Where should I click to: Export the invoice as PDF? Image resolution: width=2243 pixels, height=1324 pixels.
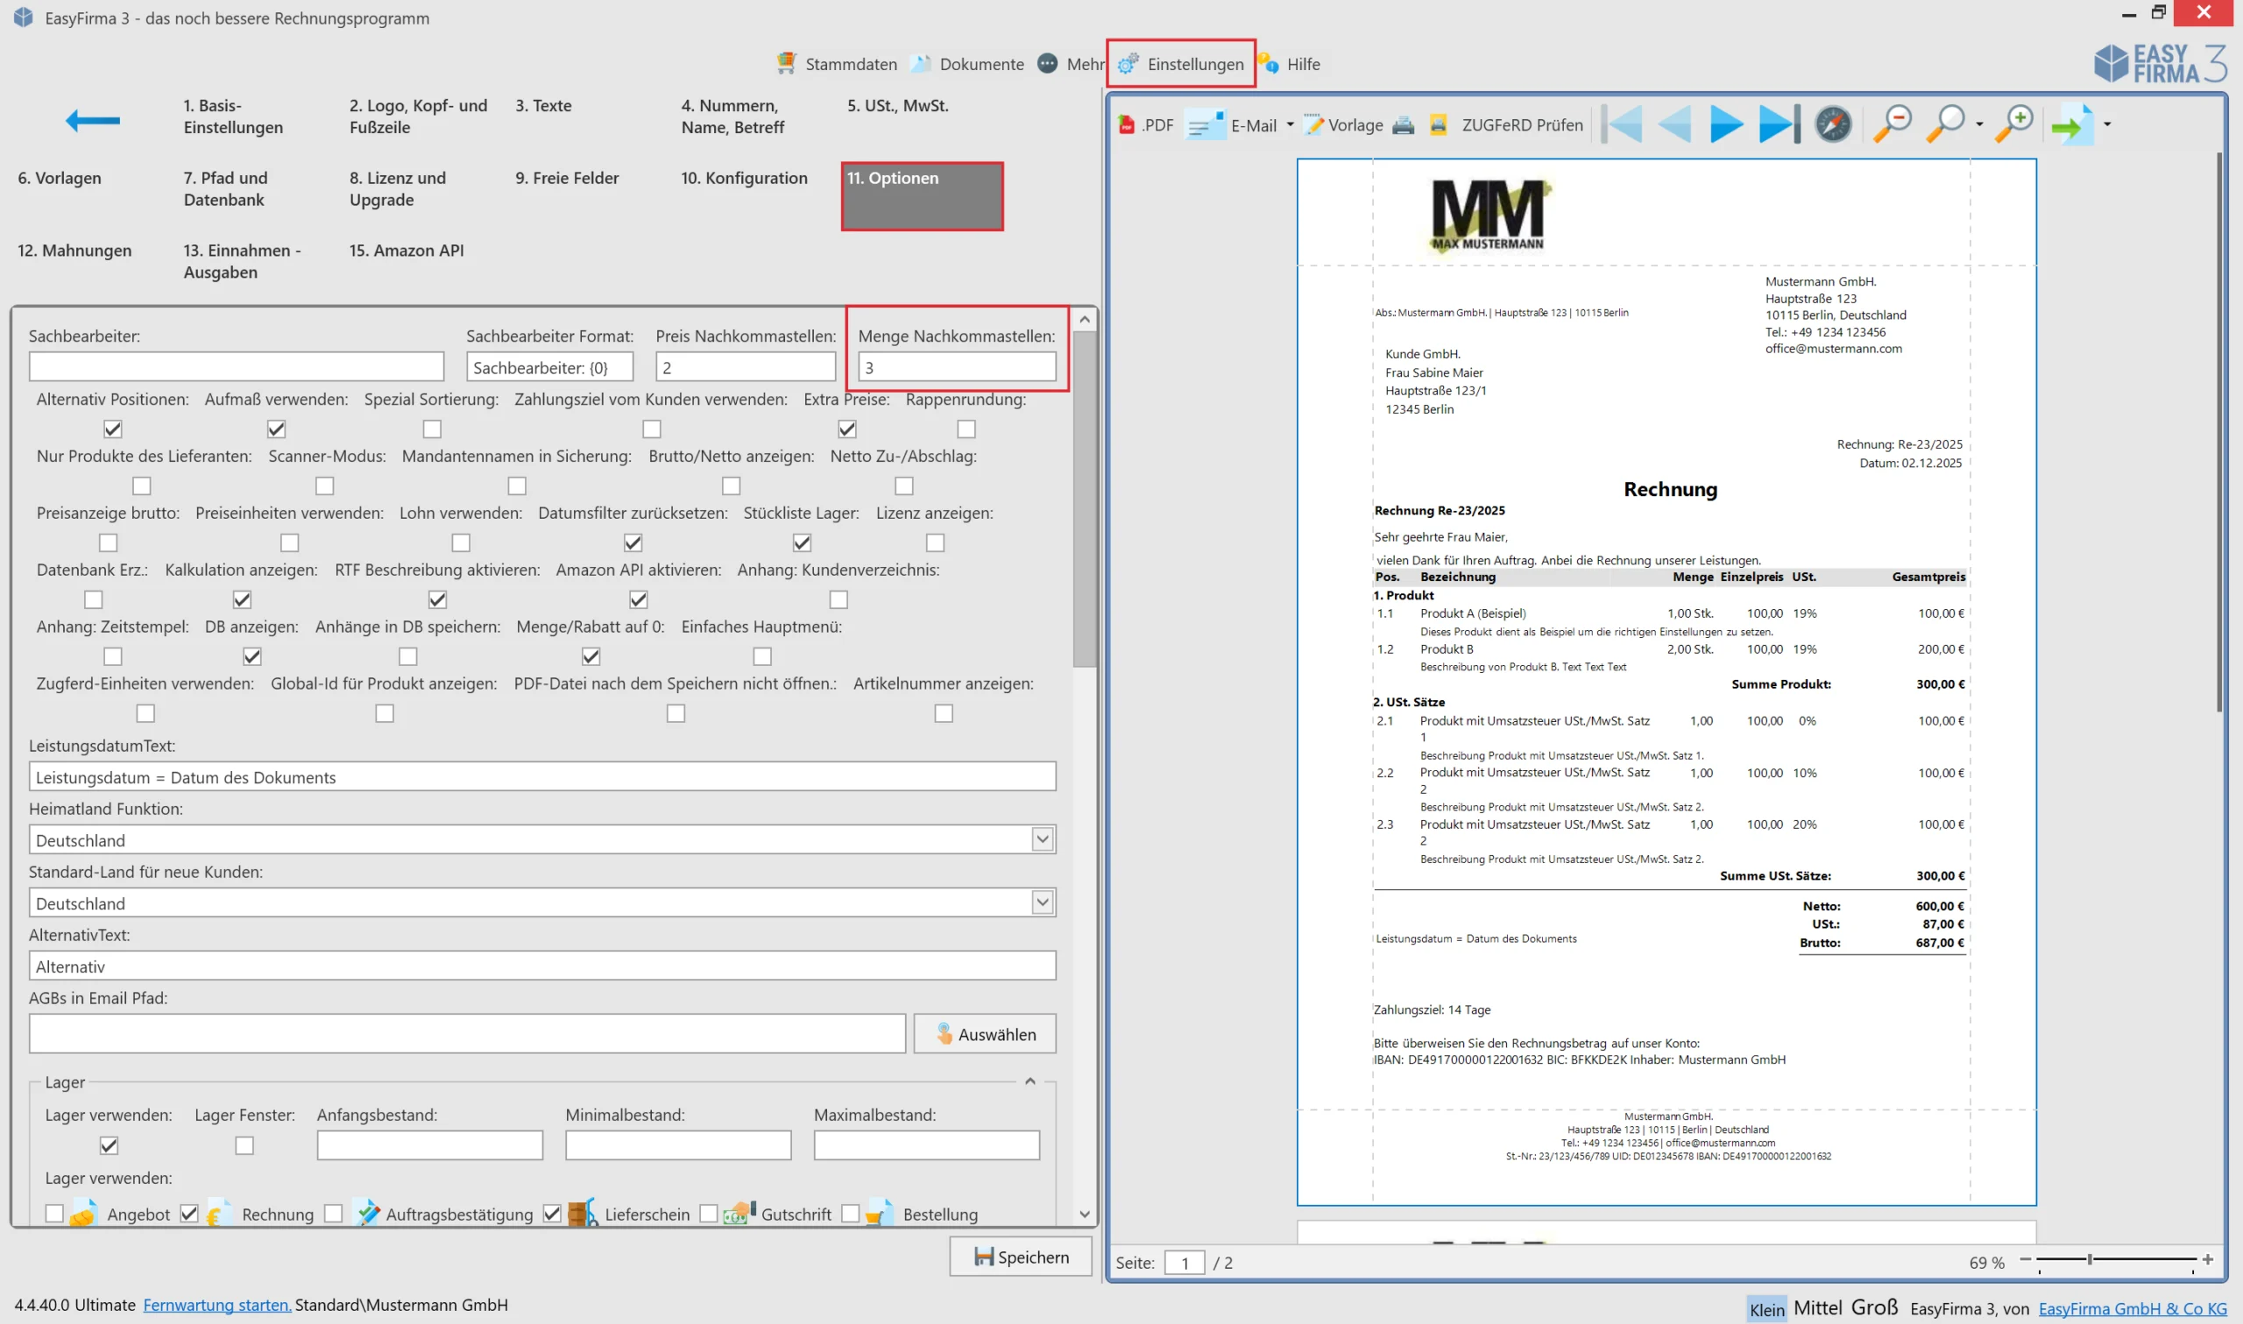(x=1145, y=125)
